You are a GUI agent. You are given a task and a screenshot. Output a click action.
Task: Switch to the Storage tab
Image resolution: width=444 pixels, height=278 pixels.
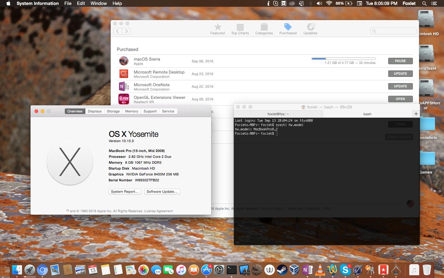113,111
